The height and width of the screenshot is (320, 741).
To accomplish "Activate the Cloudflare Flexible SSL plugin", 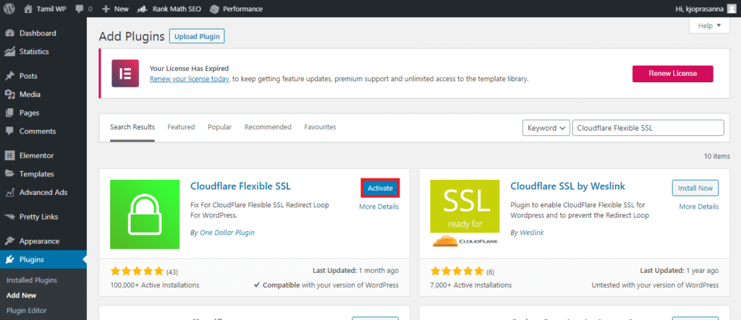I will pyautogui.click(x=381, y=188).
